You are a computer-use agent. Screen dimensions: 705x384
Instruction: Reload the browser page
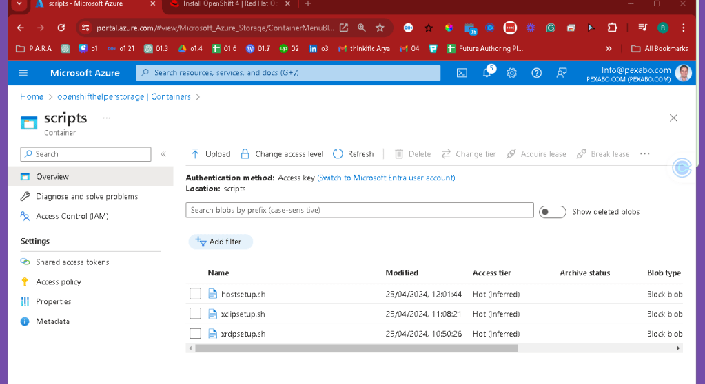(x=61, y=28)
